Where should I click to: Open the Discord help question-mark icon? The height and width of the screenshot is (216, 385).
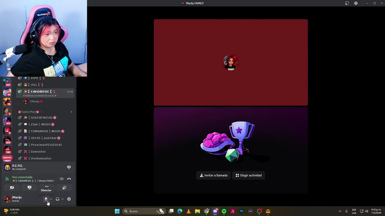356,3
